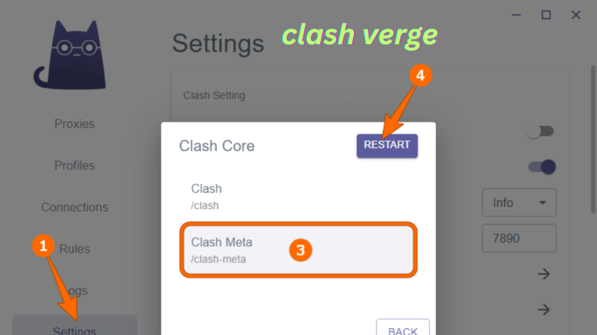The image size is (597, 335).
Task: Click the BACK button in dialog
Action: 403,329
